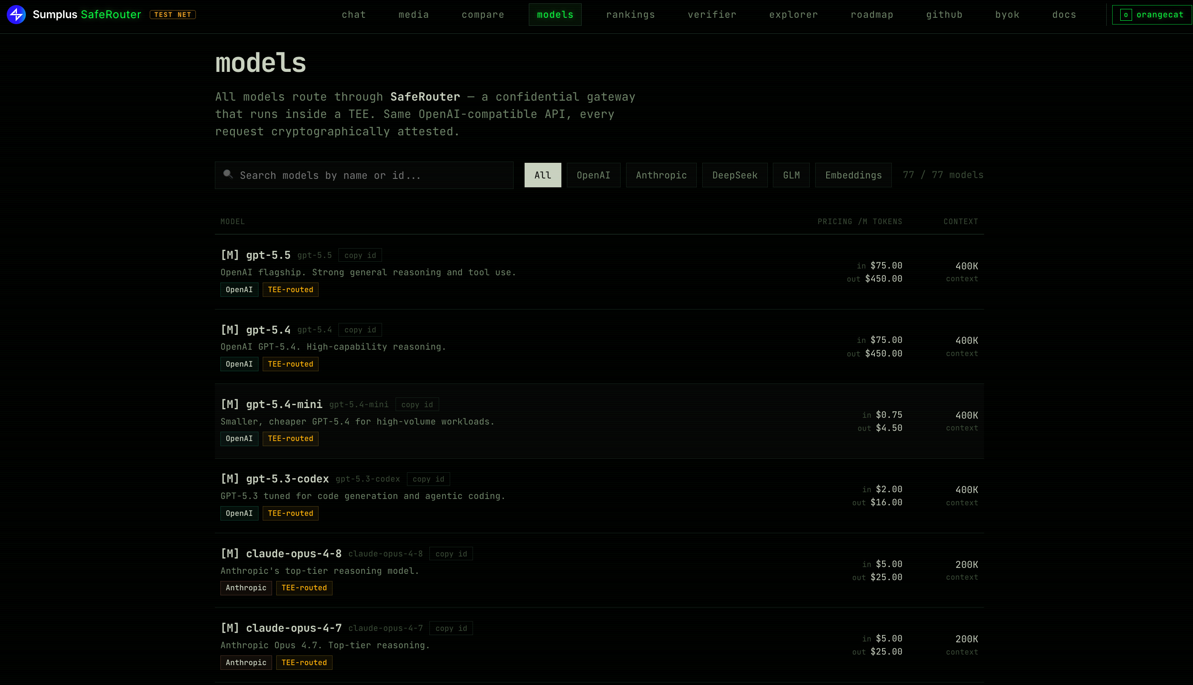Click the Sumplus lightning bolt logo
Image resolution: width=1193 pixels, height=685 pixels.
pyautogui.click(x=16, y=14)
